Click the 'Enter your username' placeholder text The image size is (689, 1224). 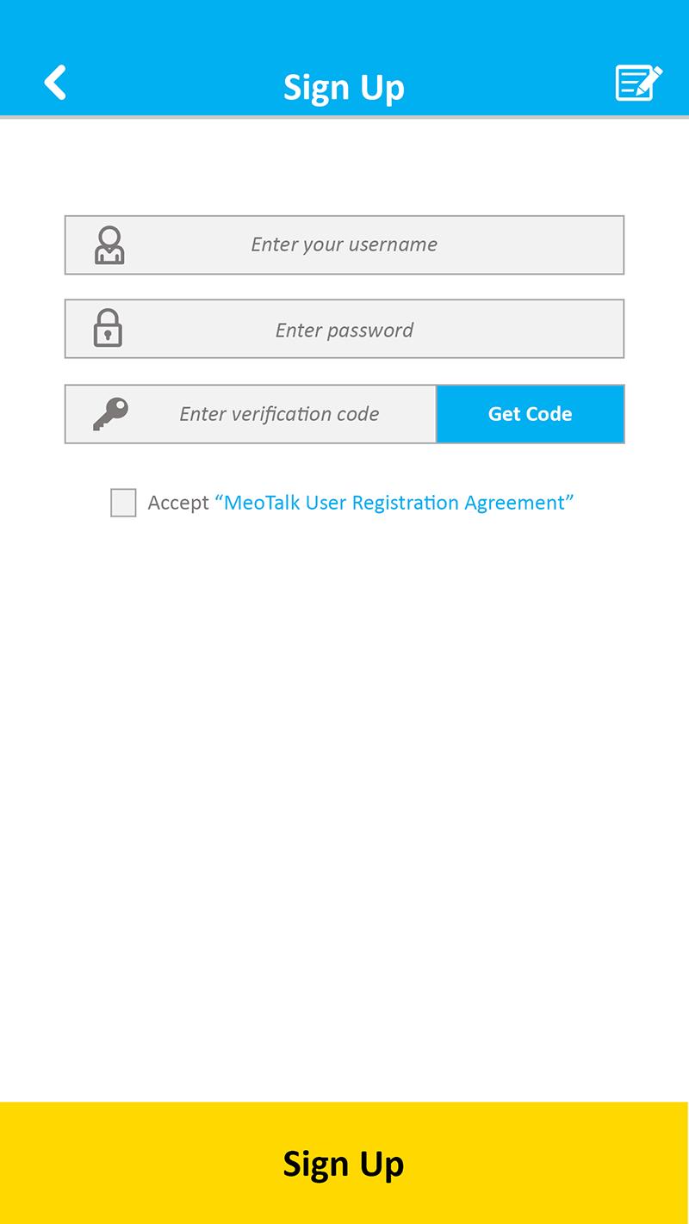click(344, 244)
